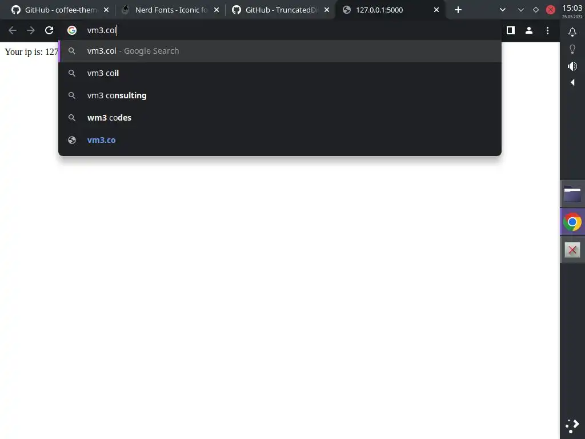Pick the wm3 codes suggestion
Screen dimensions: 585x439
280,118
